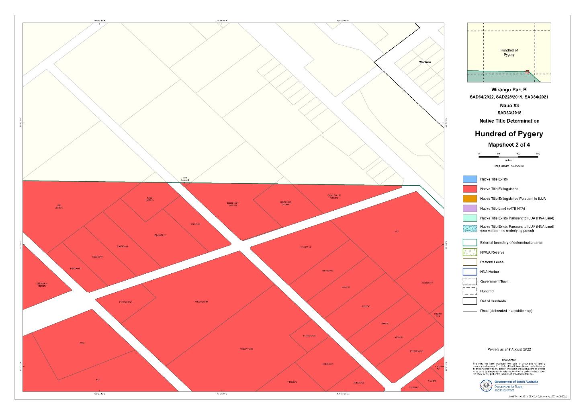Image resolution: width=585 pixels, height=414 pixels.
Task: Click 'Government of South Australia' text
Action: [516, 382]
